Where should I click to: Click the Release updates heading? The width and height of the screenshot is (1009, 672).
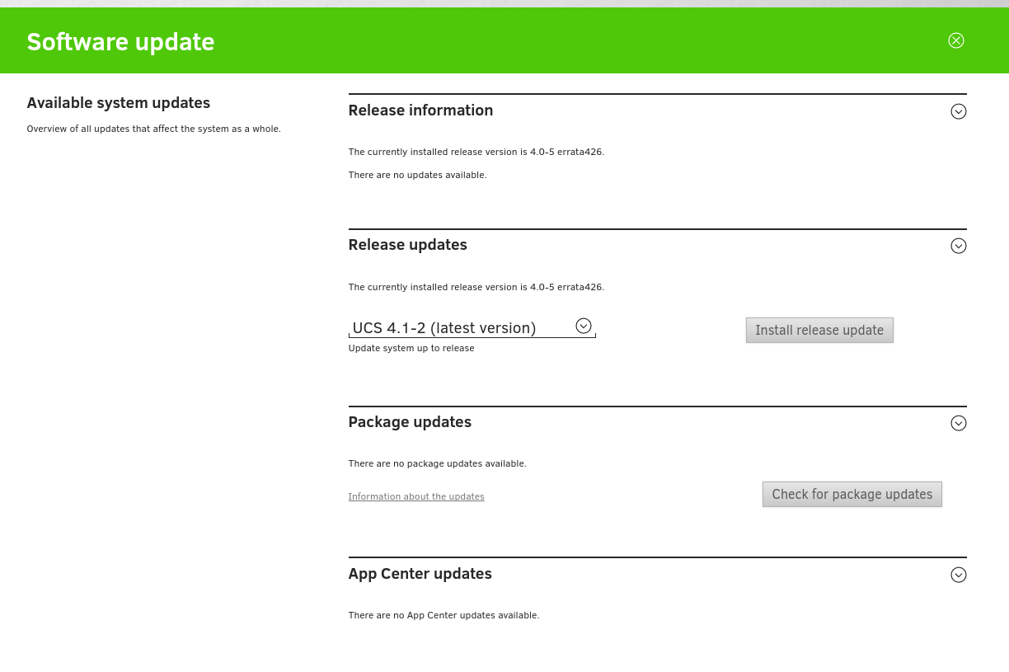[x=407, y=245]
